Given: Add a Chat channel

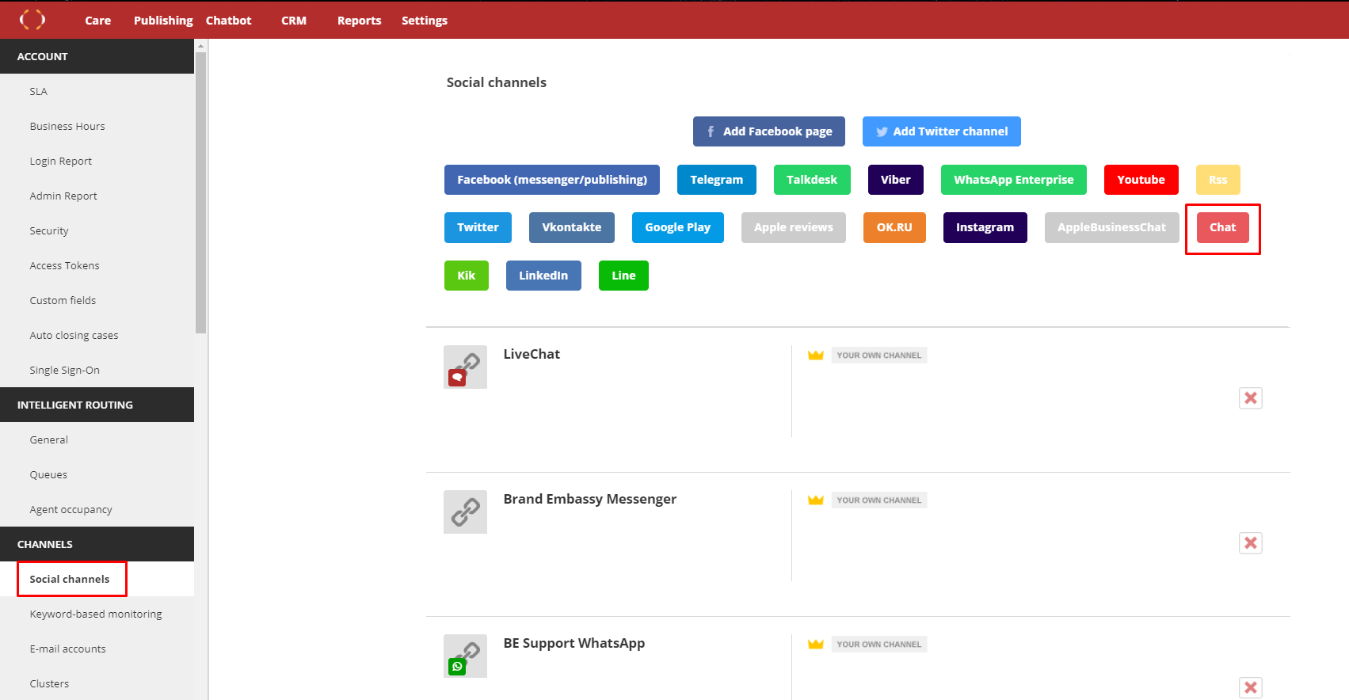Looking at the screenshot, I should tap(1223, 227).
